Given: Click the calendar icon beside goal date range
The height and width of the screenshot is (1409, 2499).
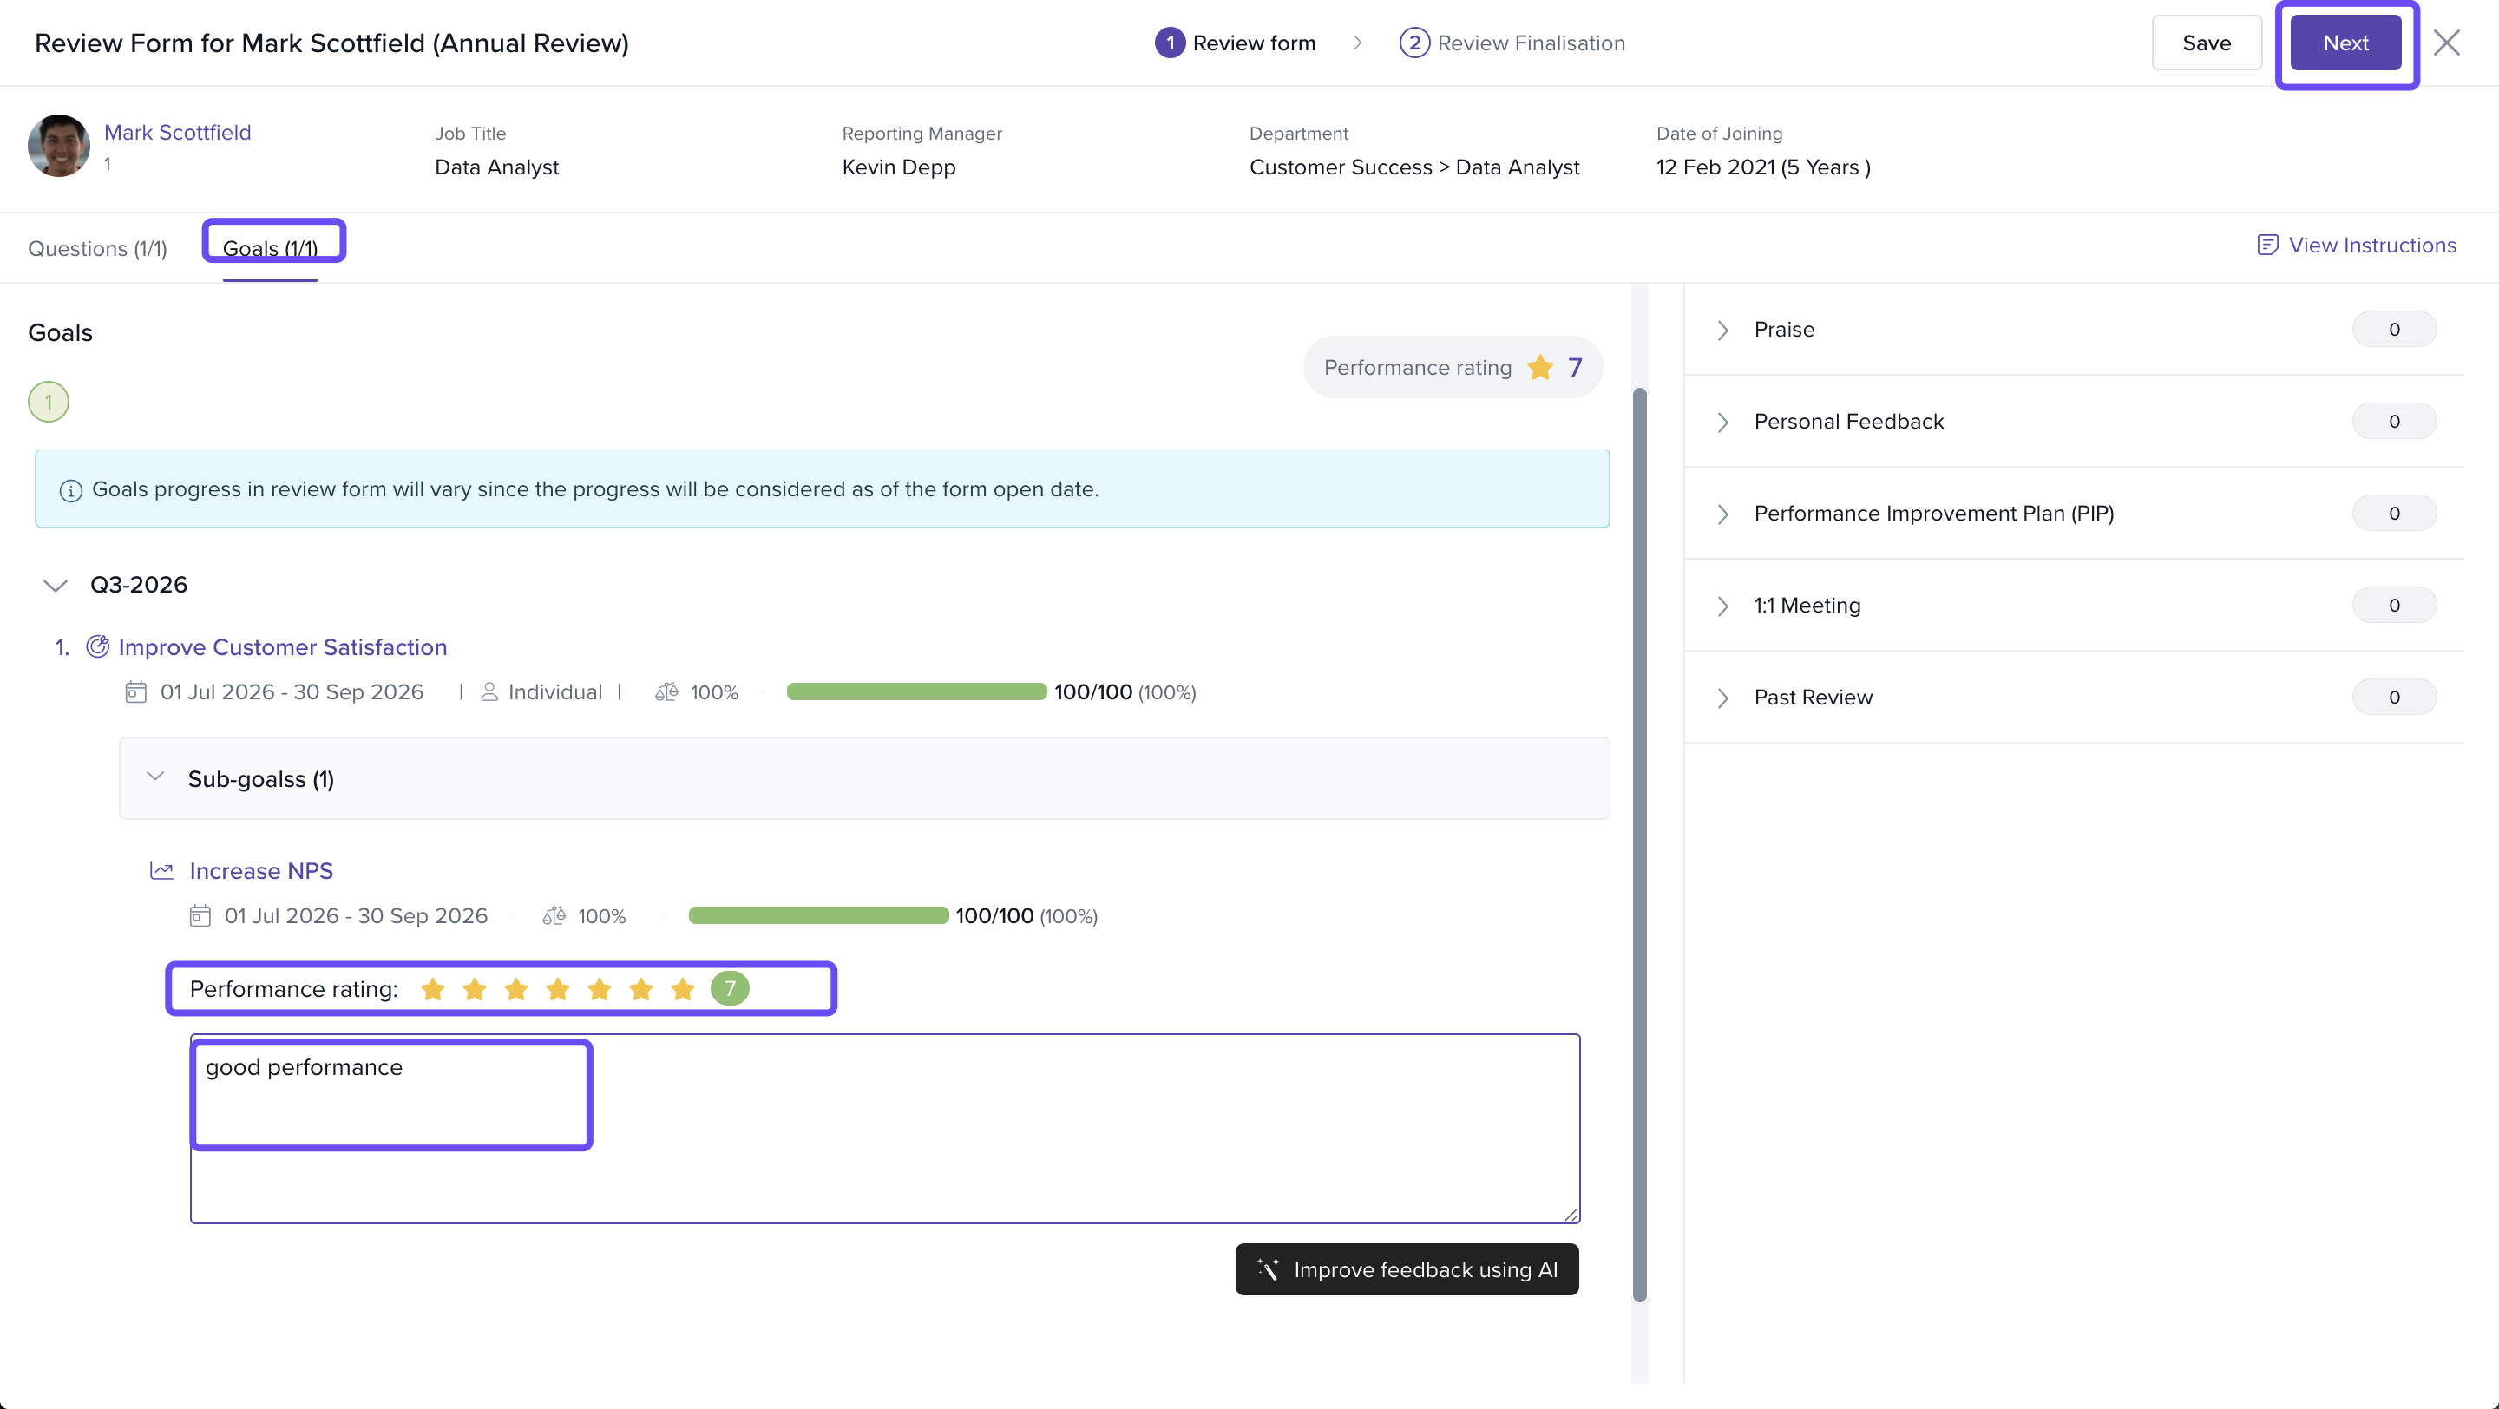Looking at the screenshot, I should tap(136, 692).
